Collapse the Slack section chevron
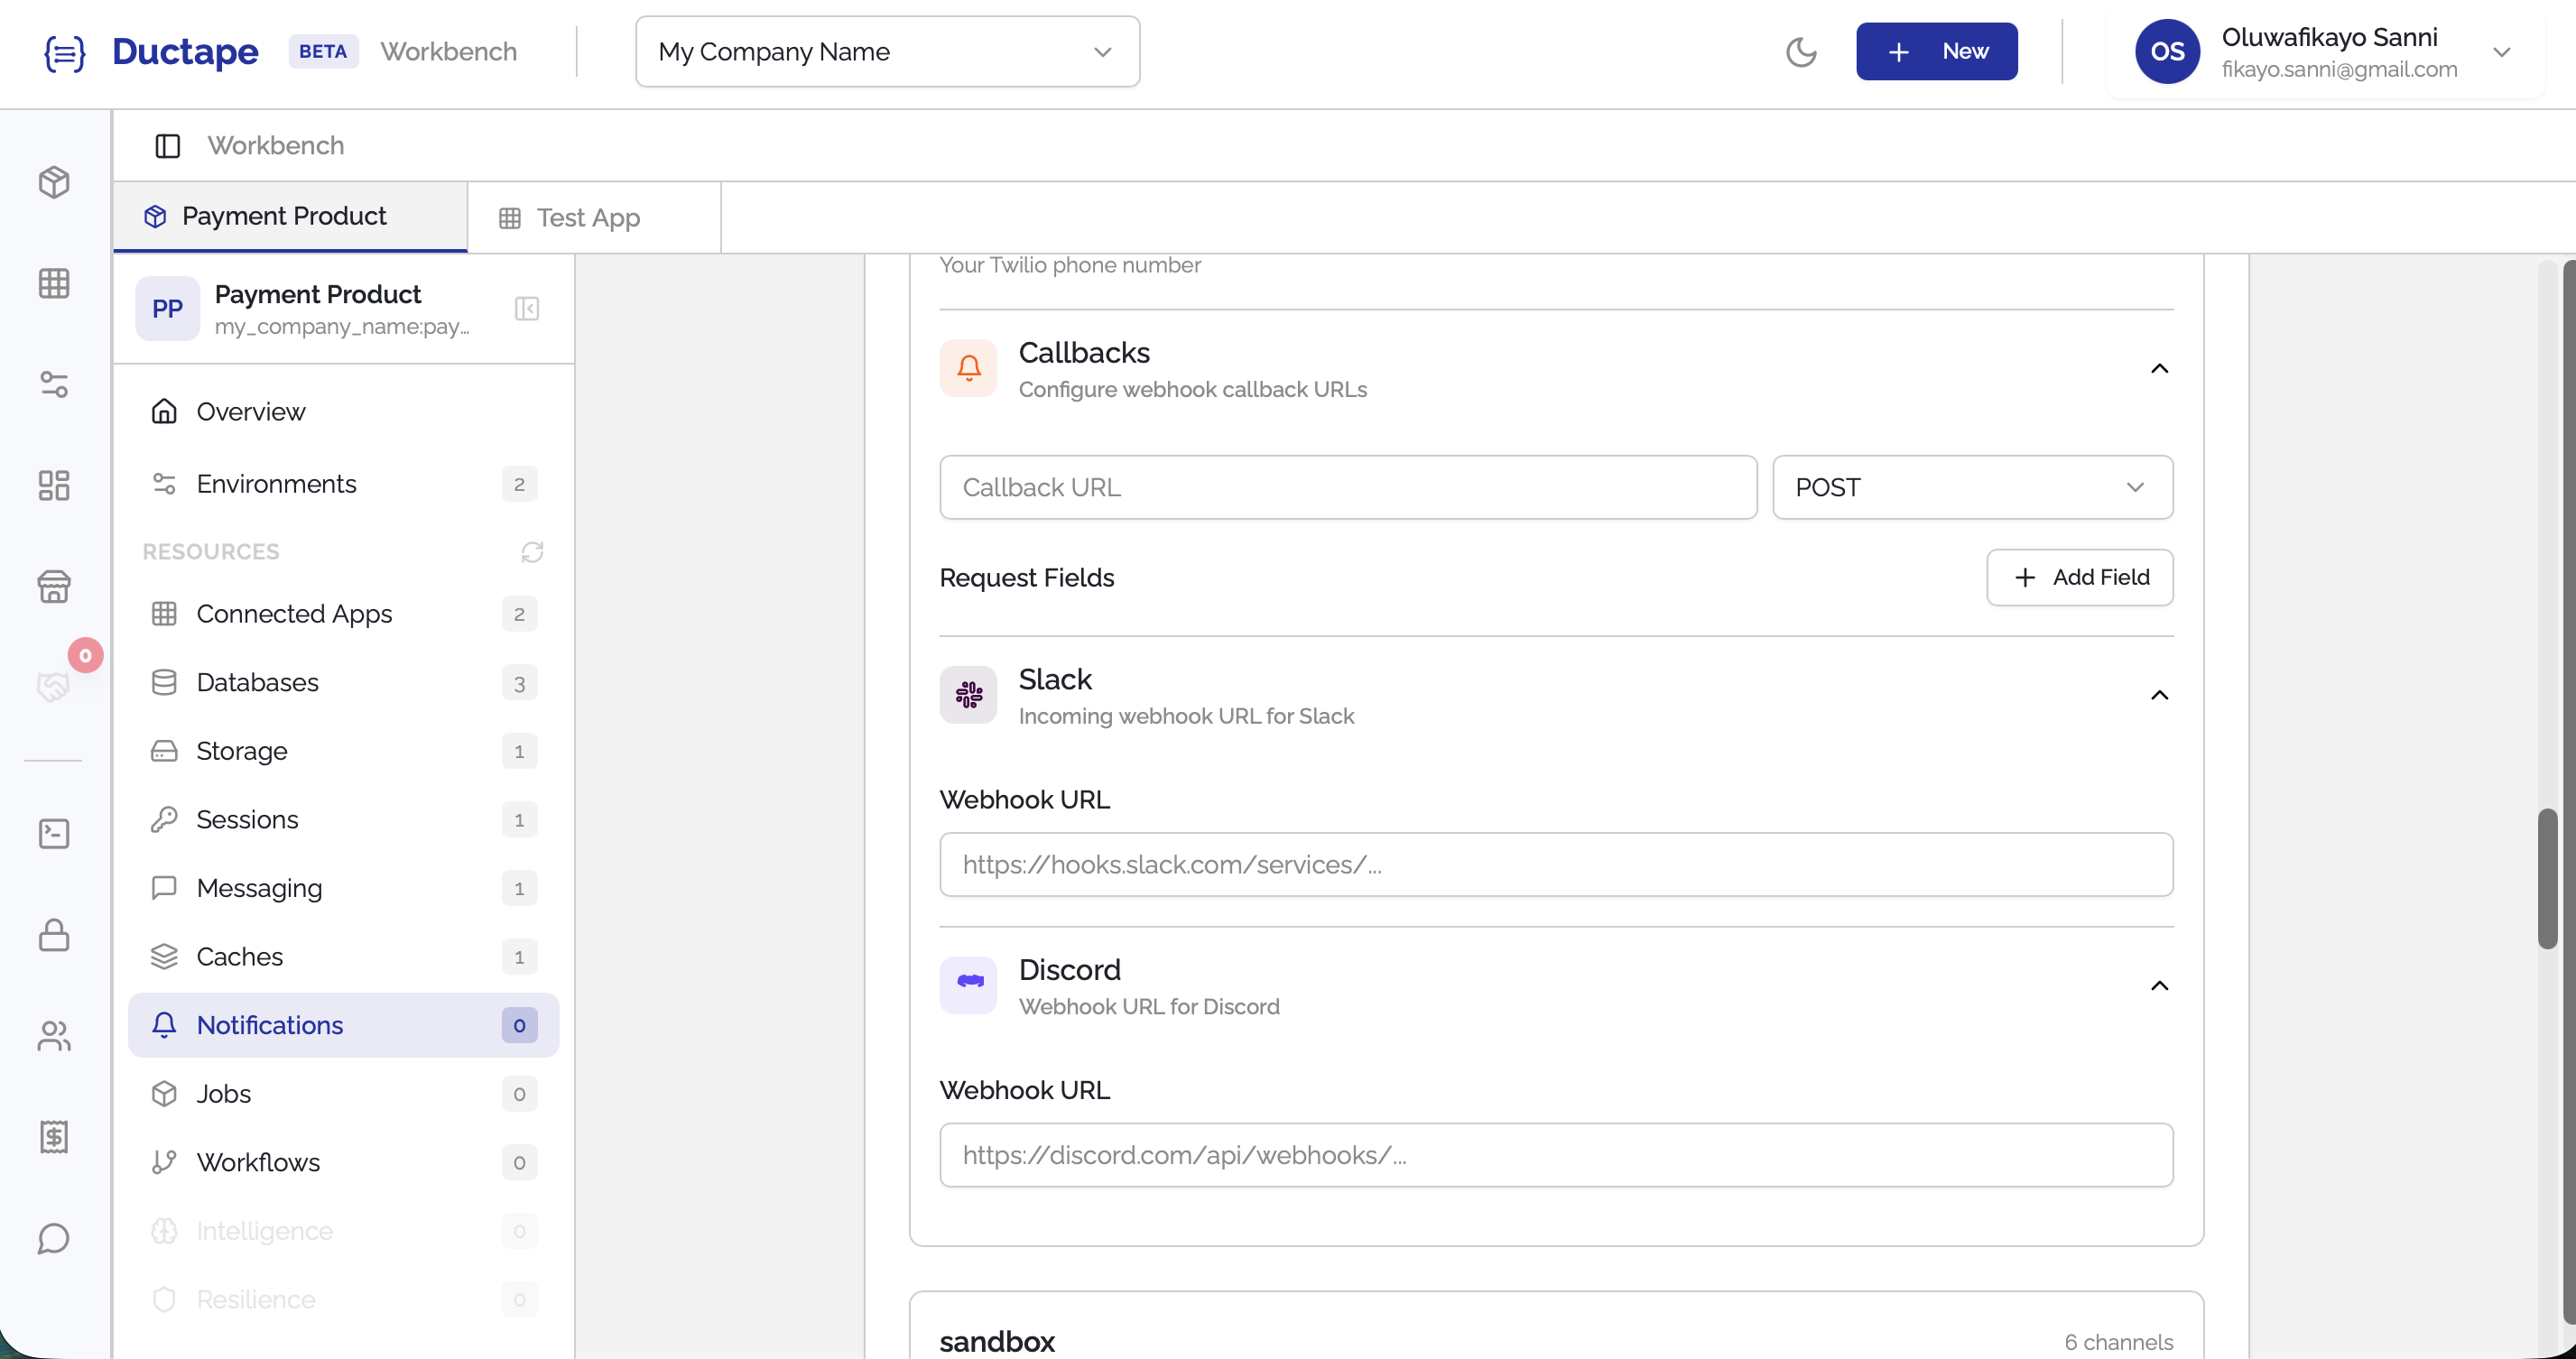Viewport: 2576px width, 1359px height. pos(2159,695)
